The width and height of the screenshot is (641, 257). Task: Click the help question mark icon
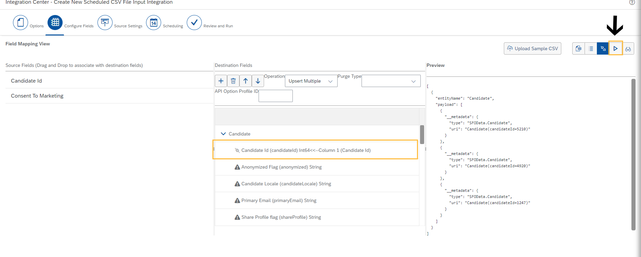[x=632, y=2]
